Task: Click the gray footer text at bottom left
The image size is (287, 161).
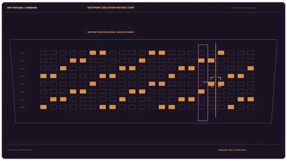Action: coord(19,150)
